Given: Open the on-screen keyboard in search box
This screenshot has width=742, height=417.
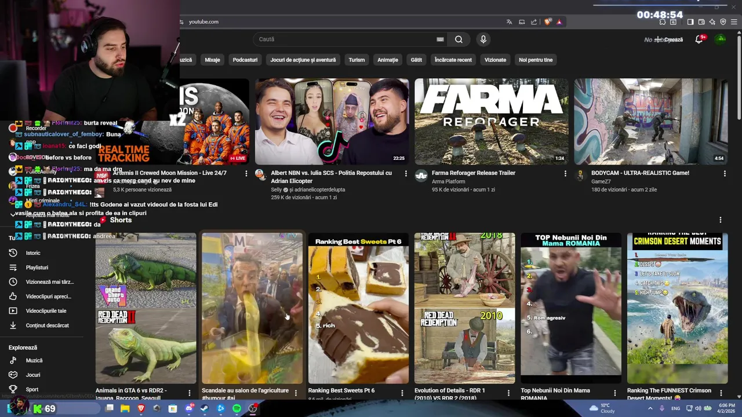Looking at the screenshot, I should click(x=440, y=39).
